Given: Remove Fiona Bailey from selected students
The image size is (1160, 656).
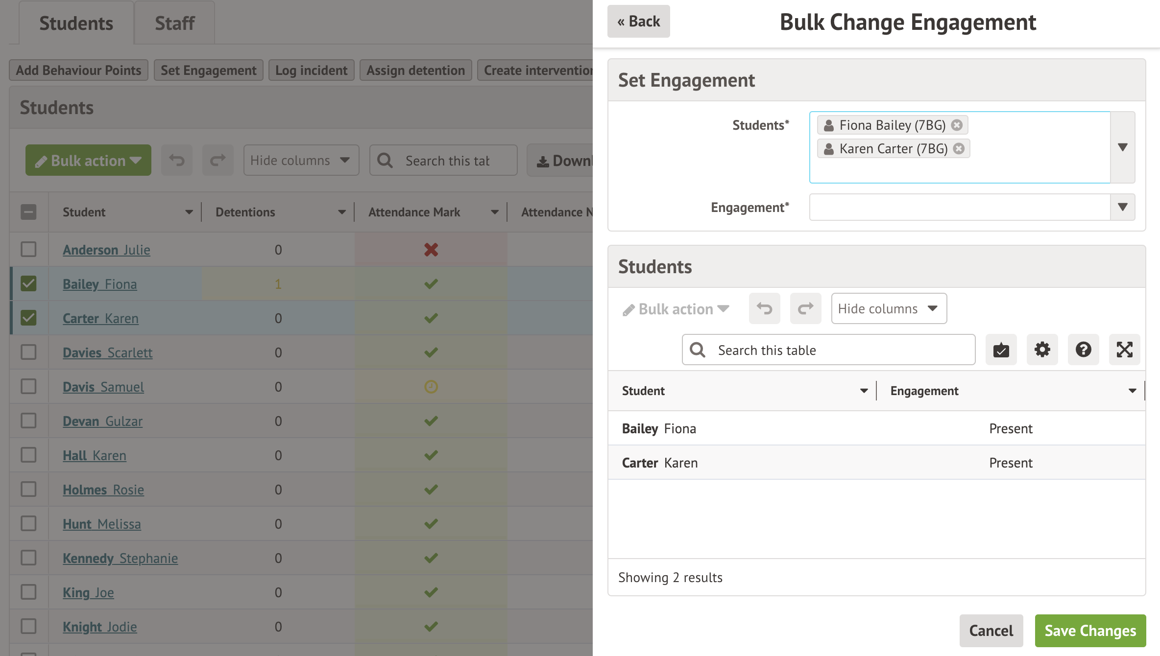Looking at the screenshot, I should coord(957,125).
